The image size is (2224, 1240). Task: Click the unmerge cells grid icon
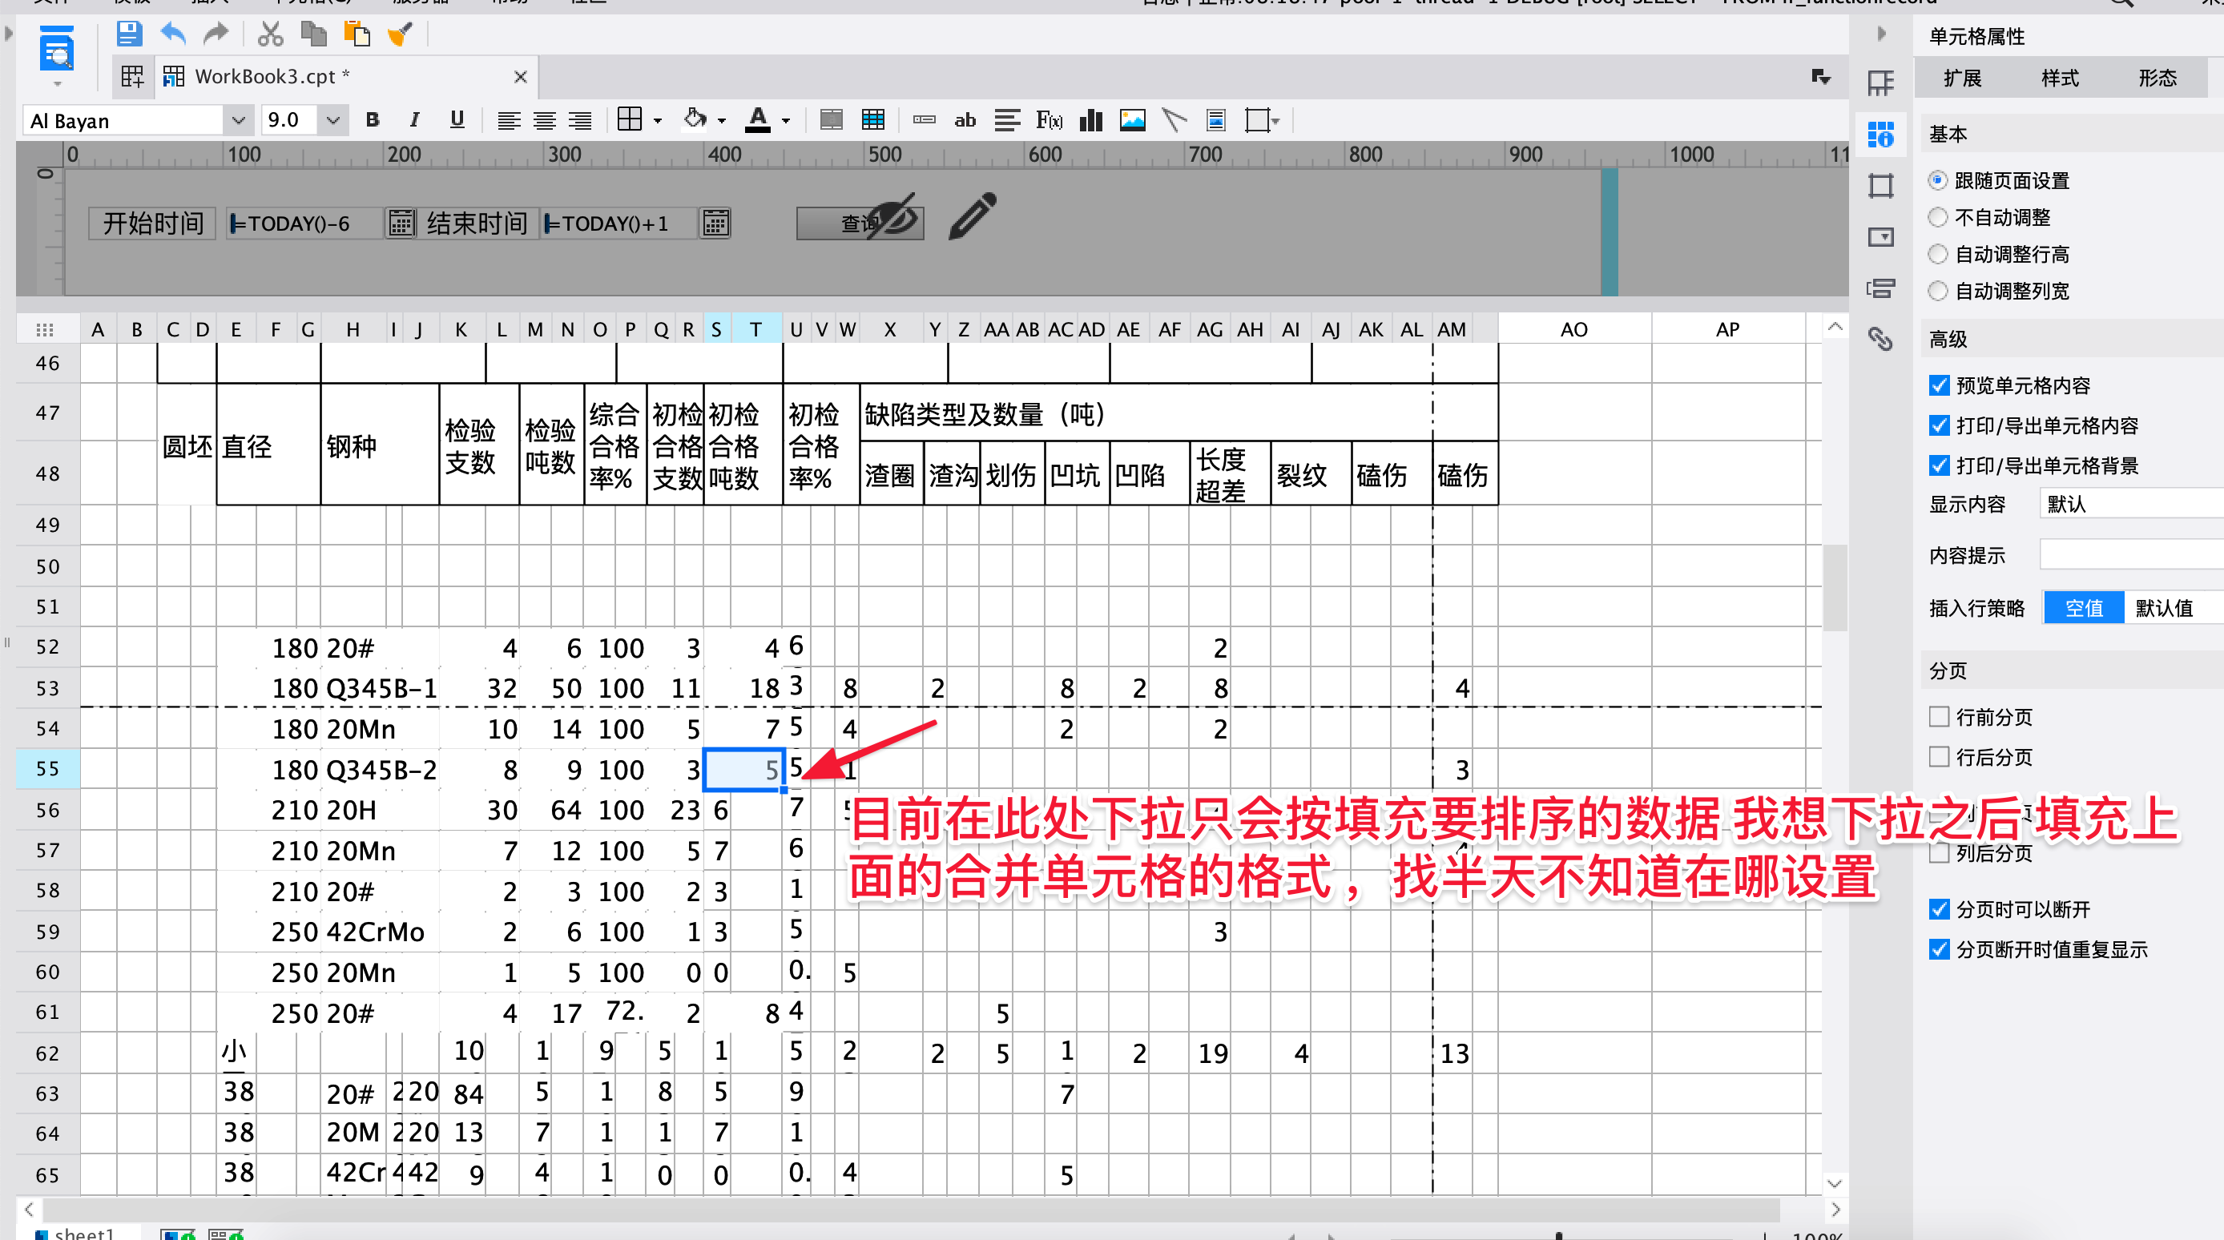[x=872, y=120]
